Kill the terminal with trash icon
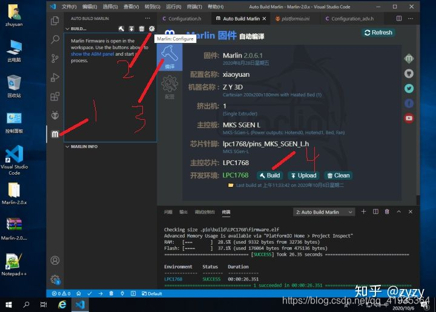 387,212
